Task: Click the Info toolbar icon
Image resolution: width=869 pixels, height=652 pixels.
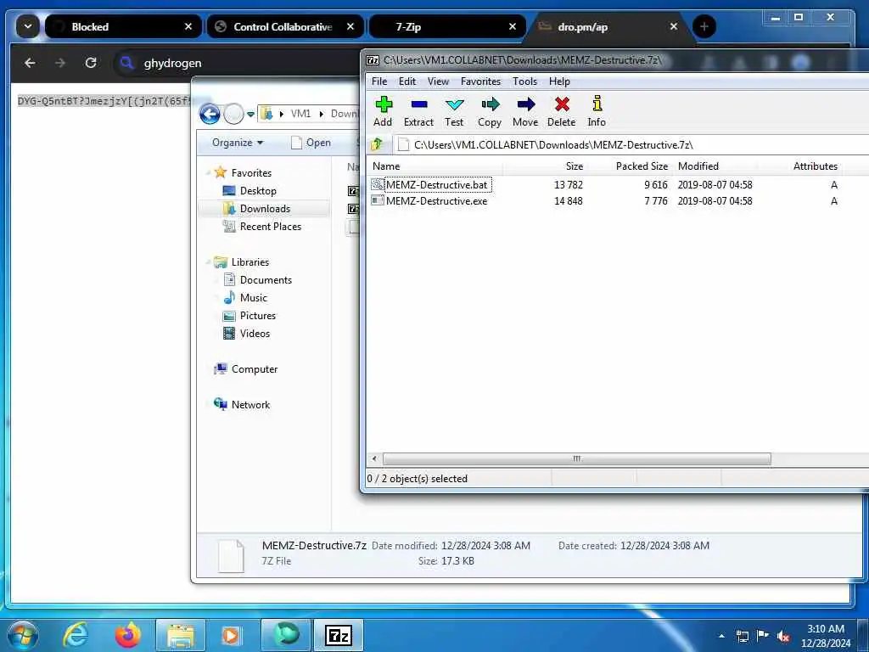Action: pyautogui.click(x=597, y=111)
